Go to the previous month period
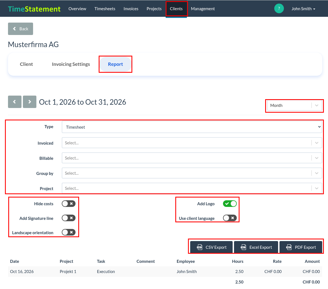 (x=15, y=102)
